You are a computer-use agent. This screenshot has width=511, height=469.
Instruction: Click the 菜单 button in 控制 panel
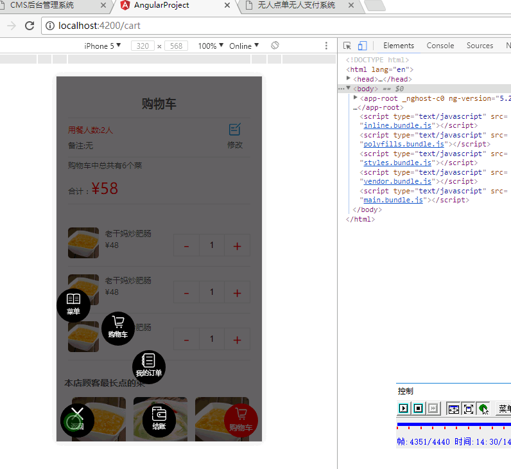click(x=503, y=409)
